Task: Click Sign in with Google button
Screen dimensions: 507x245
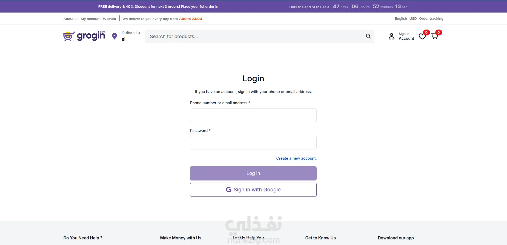Action: pos(253,190)
